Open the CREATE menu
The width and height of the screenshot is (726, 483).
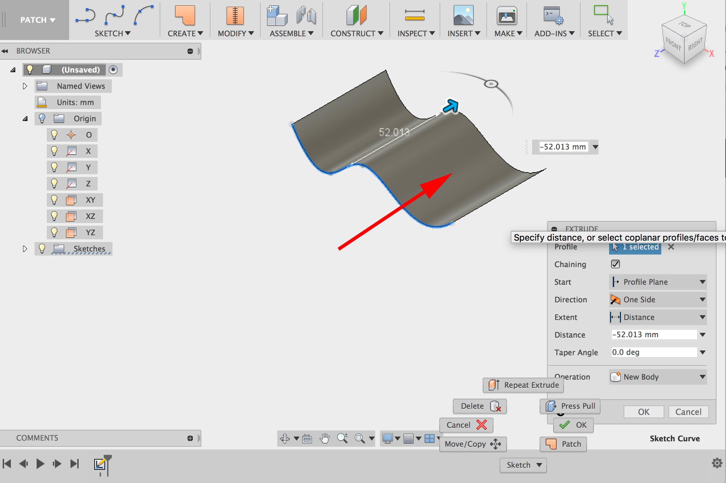pos(185,33)
